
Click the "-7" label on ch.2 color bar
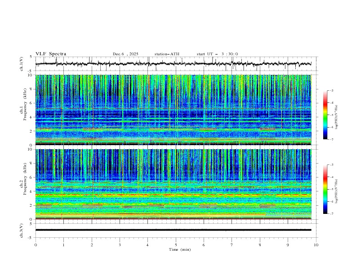(331, 214)
